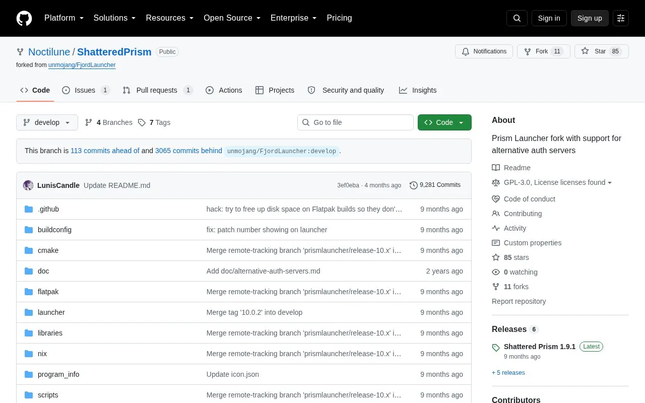Viewport: 645px width, 403px height.
Task: Click the scripts folder icon
Action: point(29,395)
